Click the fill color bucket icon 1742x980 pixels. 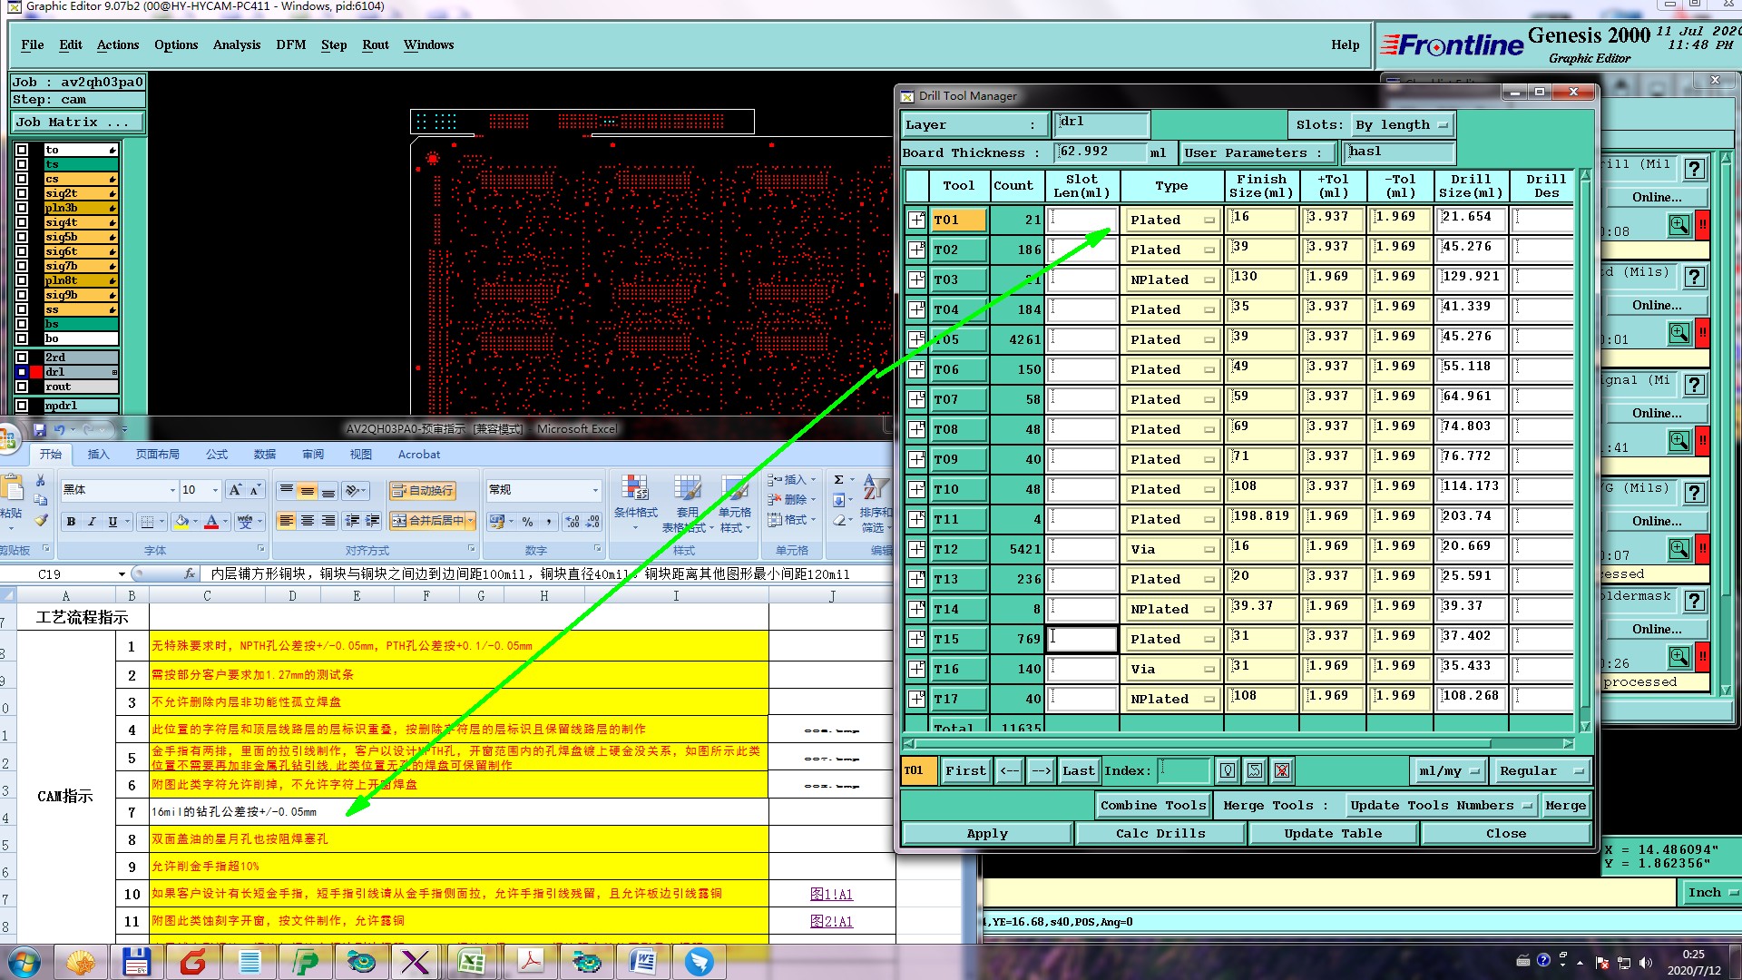coord(181,521)
